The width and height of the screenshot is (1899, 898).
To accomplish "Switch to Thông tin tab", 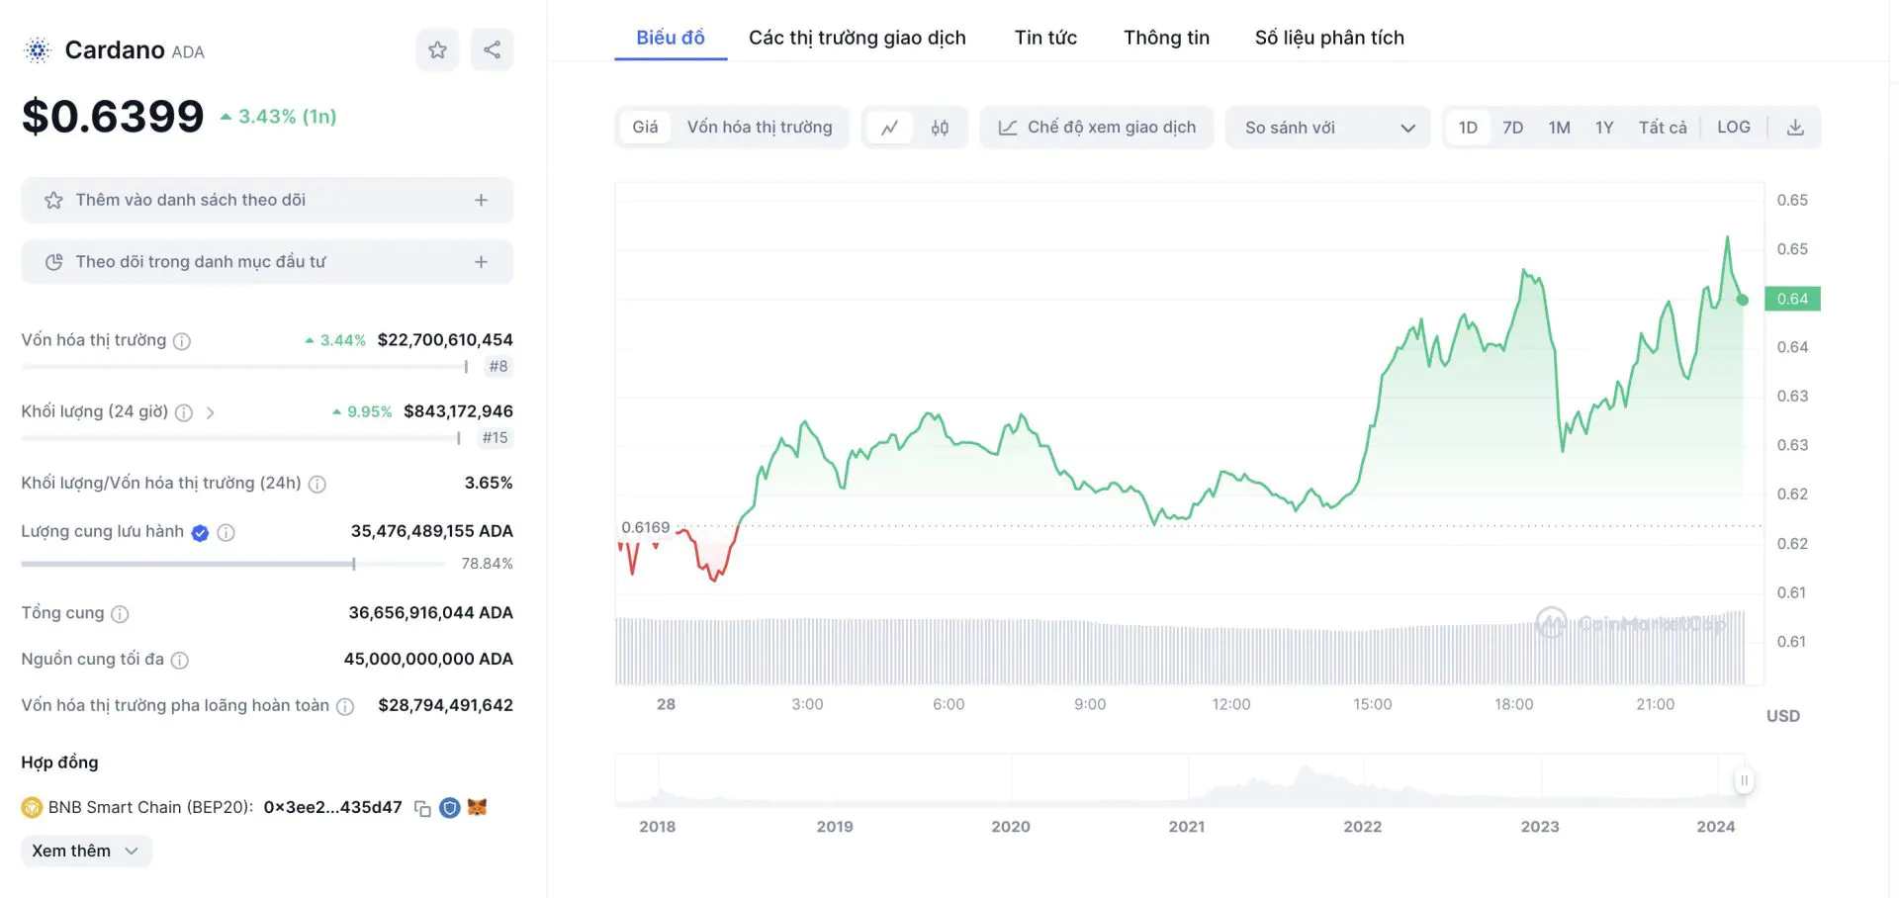I will pos(1166,38).
